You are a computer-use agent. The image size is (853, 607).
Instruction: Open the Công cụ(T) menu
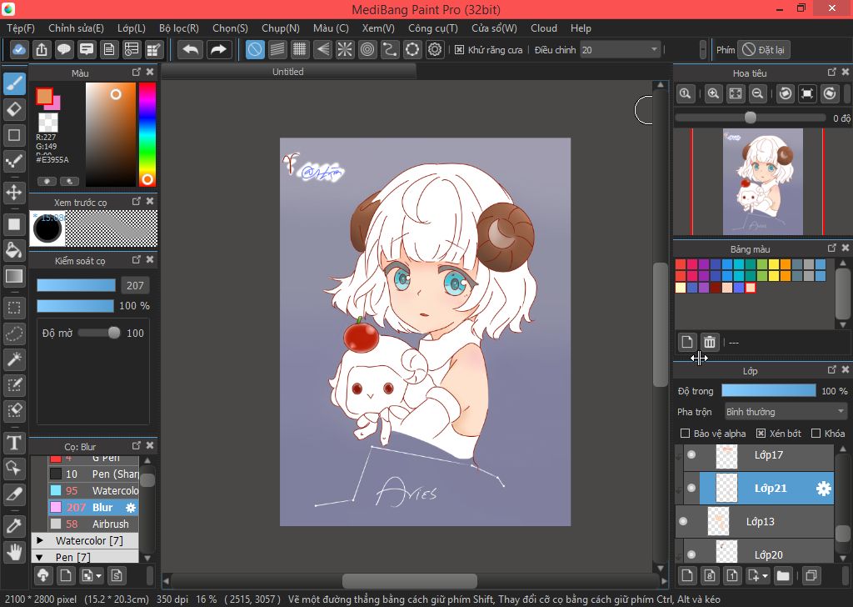coord(433,28)
